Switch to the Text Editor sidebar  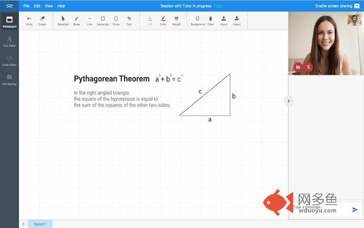pyautogui.click(x=9, y=41)
